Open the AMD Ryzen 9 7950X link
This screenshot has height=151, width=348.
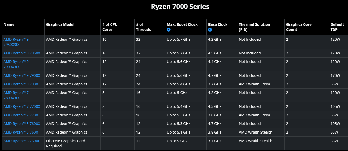click(22, 53)
